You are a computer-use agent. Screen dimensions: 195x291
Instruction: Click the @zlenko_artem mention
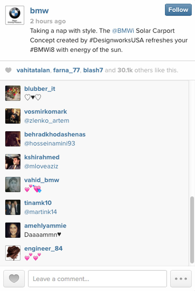click(47, 121)
